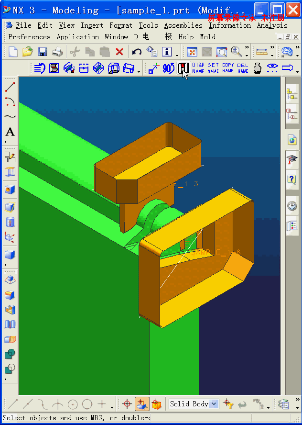
Task: Toggle the eye visibility icon in toolbar
Action: pyautogui.click(x=272, y=68)
